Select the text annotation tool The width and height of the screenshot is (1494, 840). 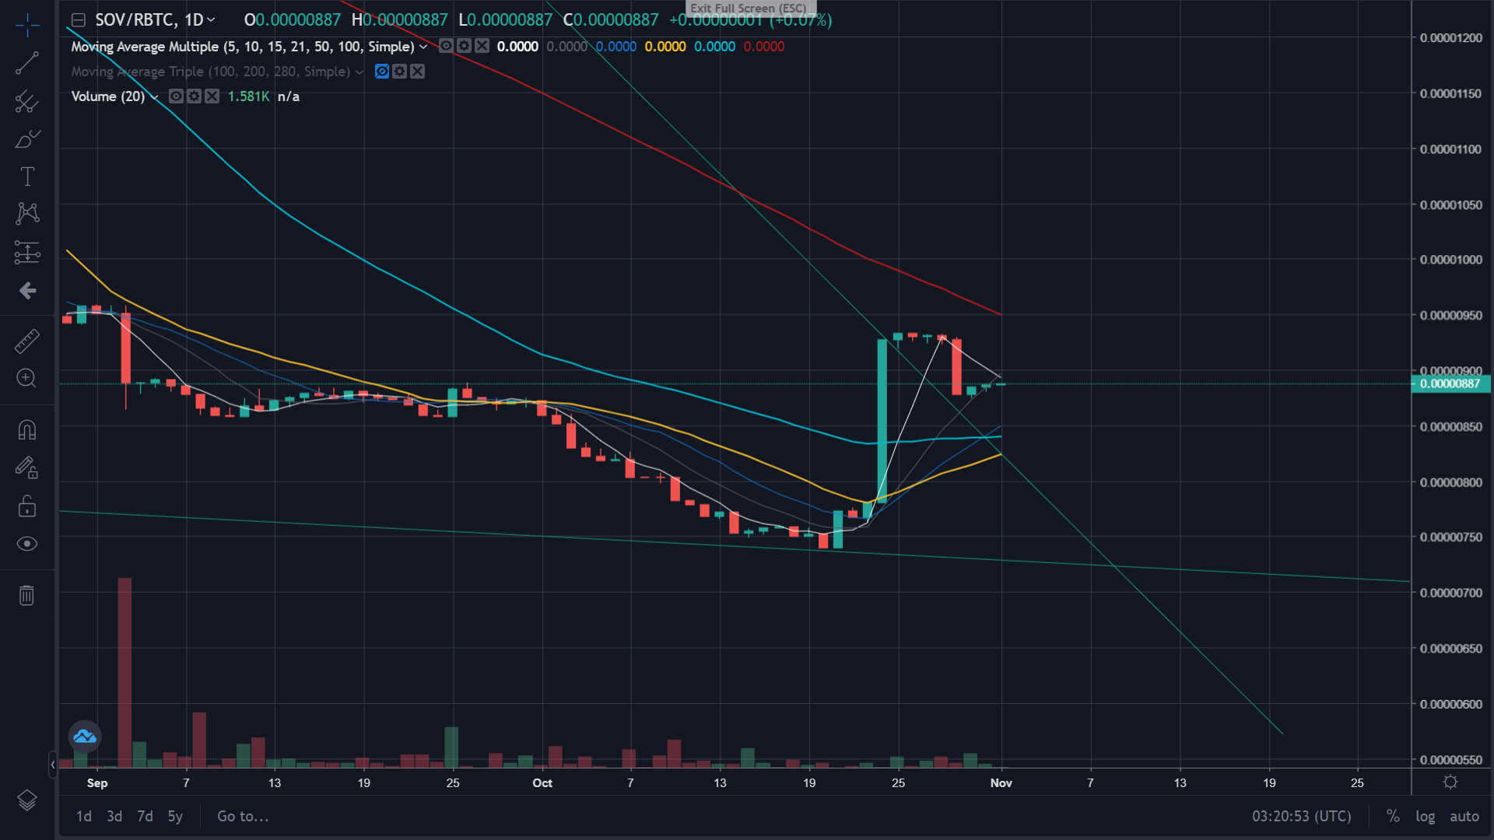(x=27, y=177)
